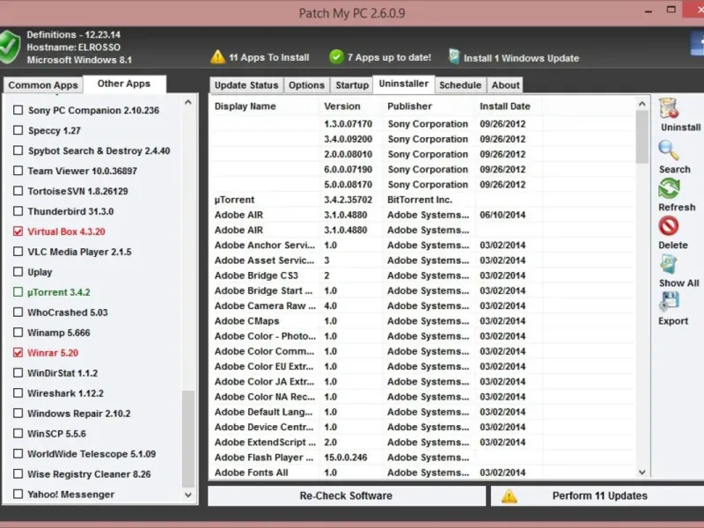The image size is (704, 528).
Task: Click version 6.0.0.07190 Sony Corporation row
Action: pos(422,170)
